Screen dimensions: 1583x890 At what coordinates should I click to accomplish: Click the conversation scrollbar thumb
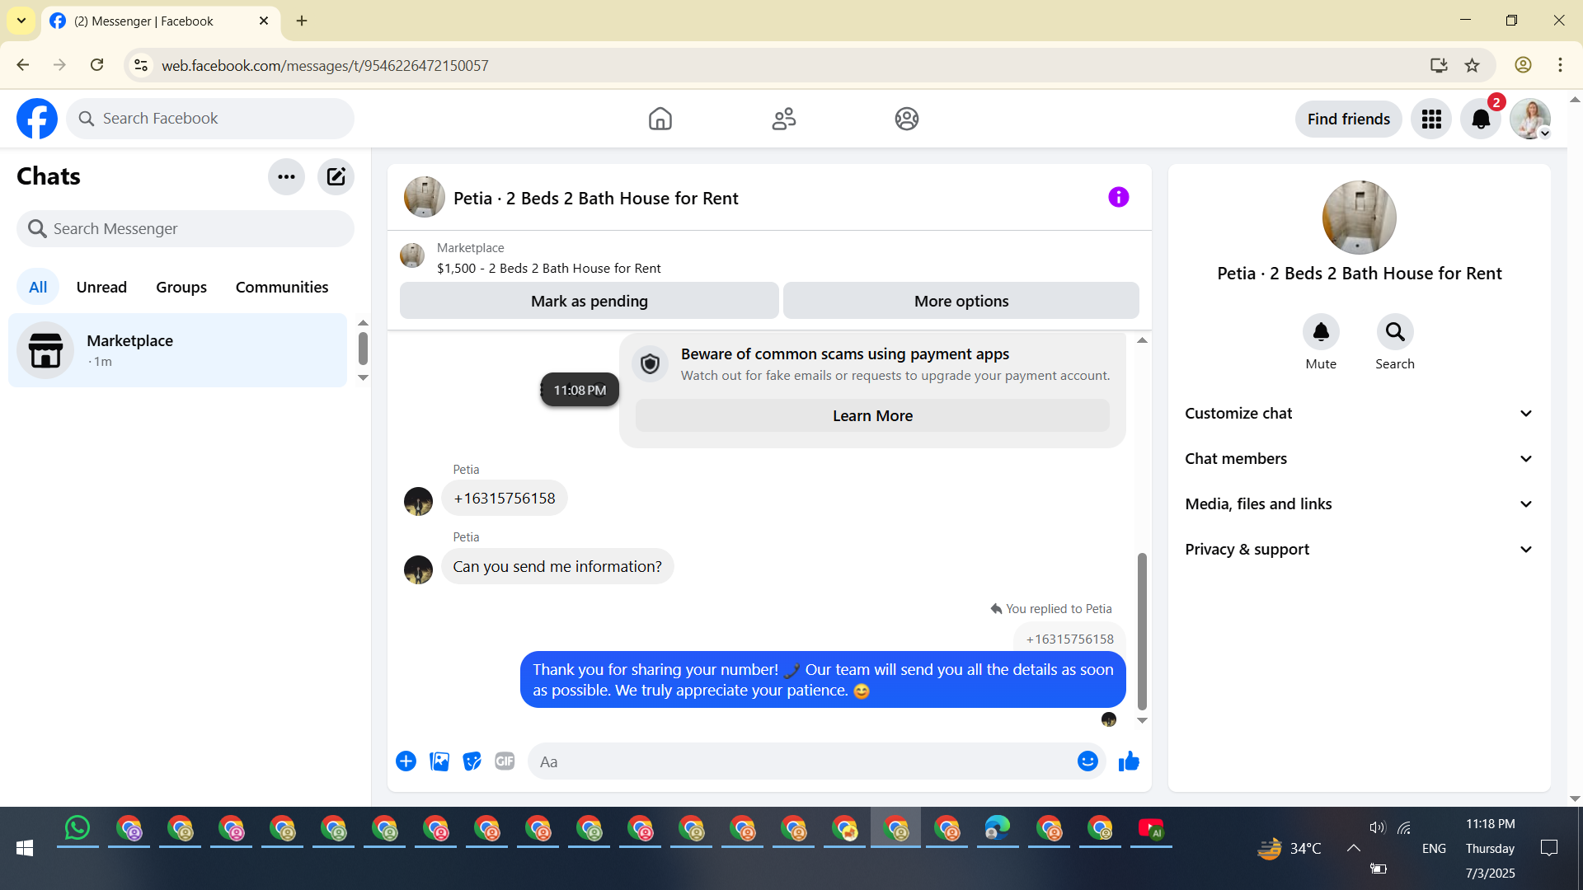pyautogui.click(x=1142, y=630)
